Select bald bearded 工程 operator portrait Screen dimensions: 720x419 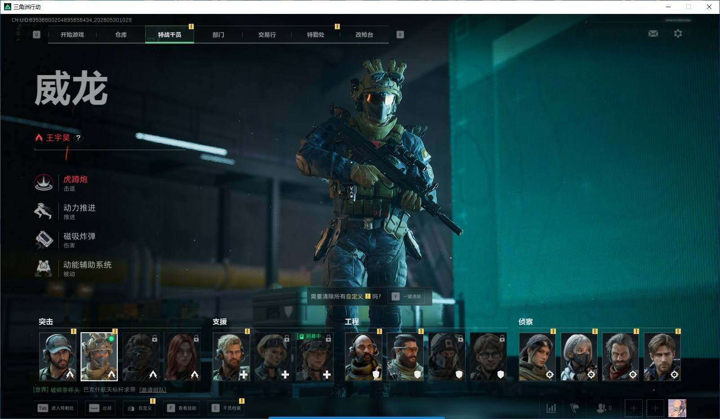coord(364,357)
